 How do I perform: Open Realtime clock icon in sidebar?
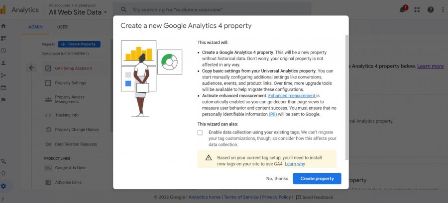3,50
